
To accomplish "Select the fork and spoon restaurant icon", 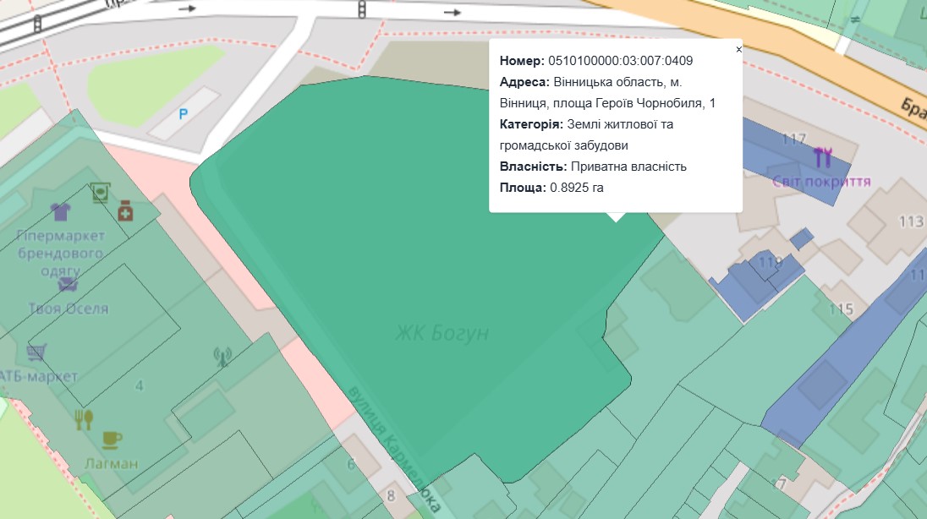I will pyautogui.click(x=83, y=419).
